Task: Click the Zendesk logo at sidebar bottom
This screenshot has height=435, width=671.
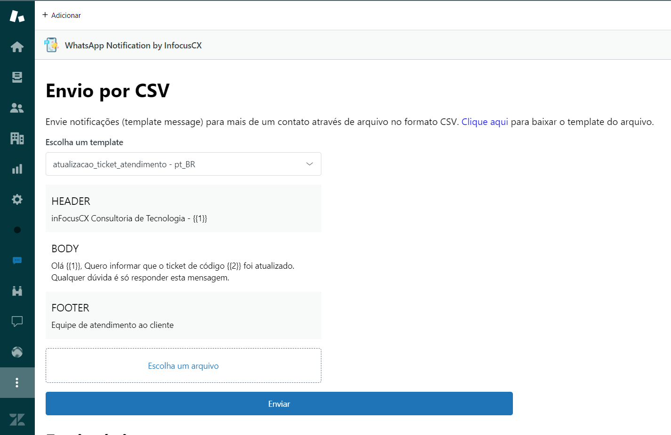Action: (x=17, y=419)
